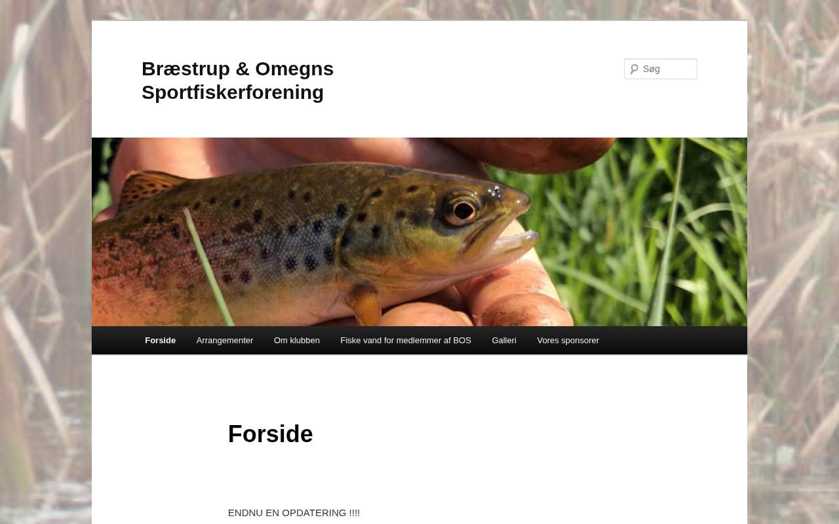Screen dimensions: 839x524
Task: Click the trout's eye in header photo
Action: coord(463,210)
